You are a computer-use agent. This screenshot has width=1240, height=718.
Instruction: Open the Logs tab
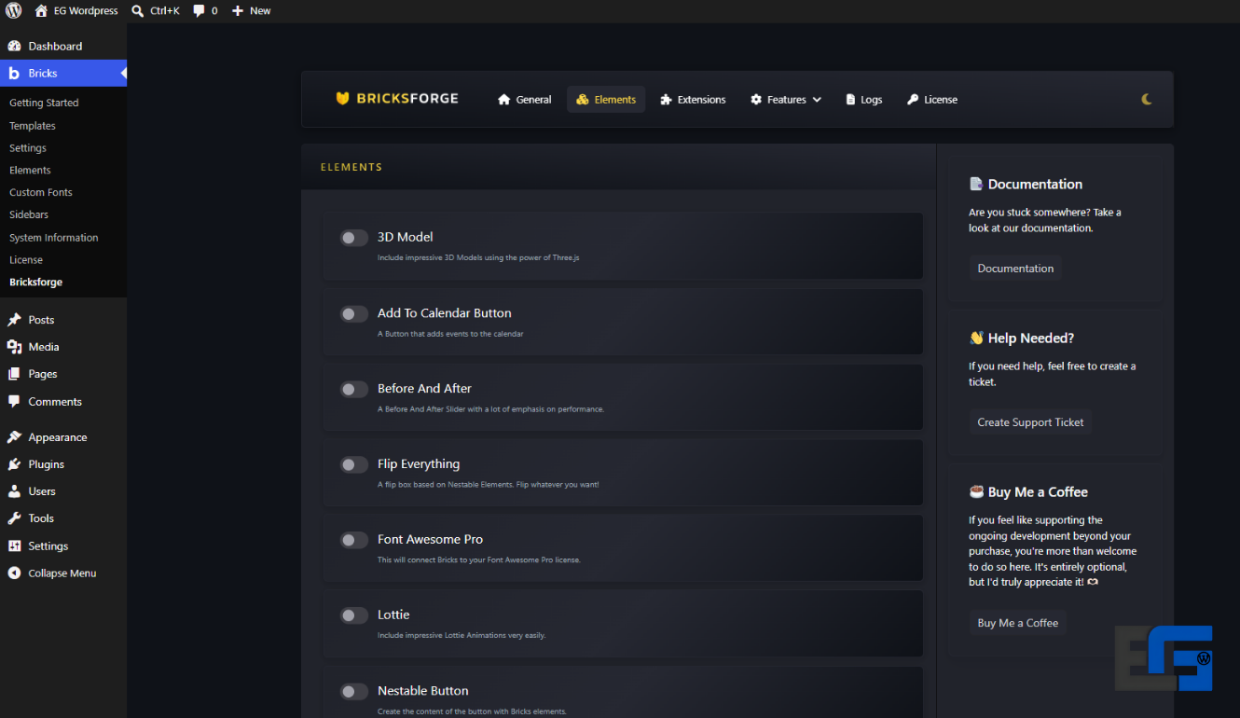tap(864, 100)
